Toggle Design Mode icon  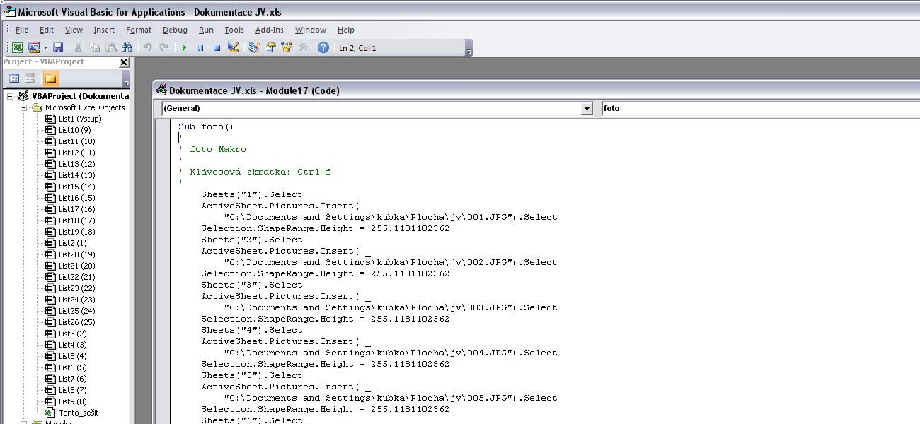pyautogui.click(x=234, y=47)
